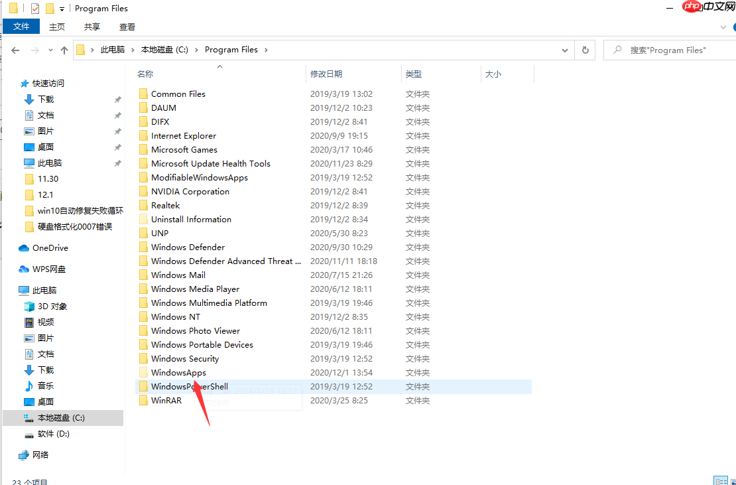Sort by 大小 column header
The image size is (736, 485).
tap(493, 74)
